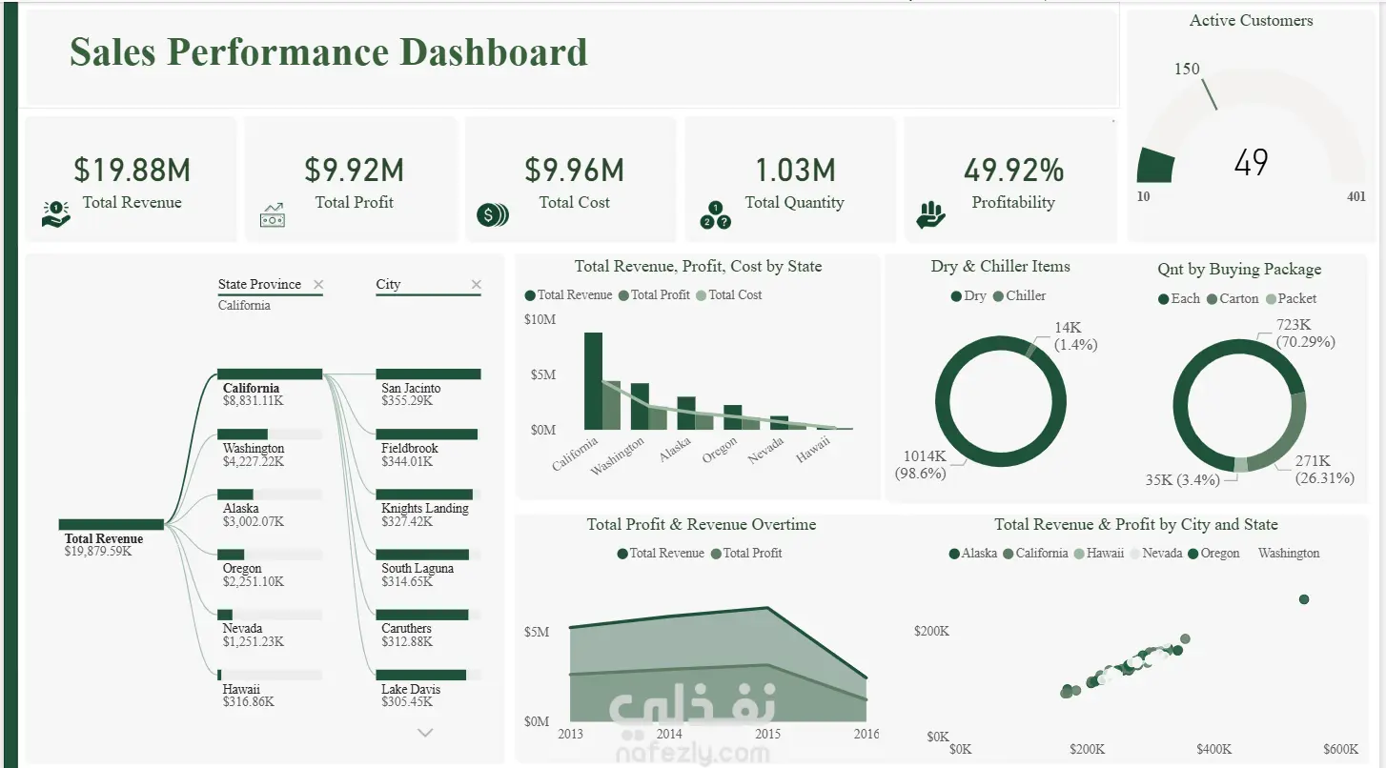Click the 150 target label on gauge
The width and height of the screenshot is (1386, 768).
coord(1187,69)
